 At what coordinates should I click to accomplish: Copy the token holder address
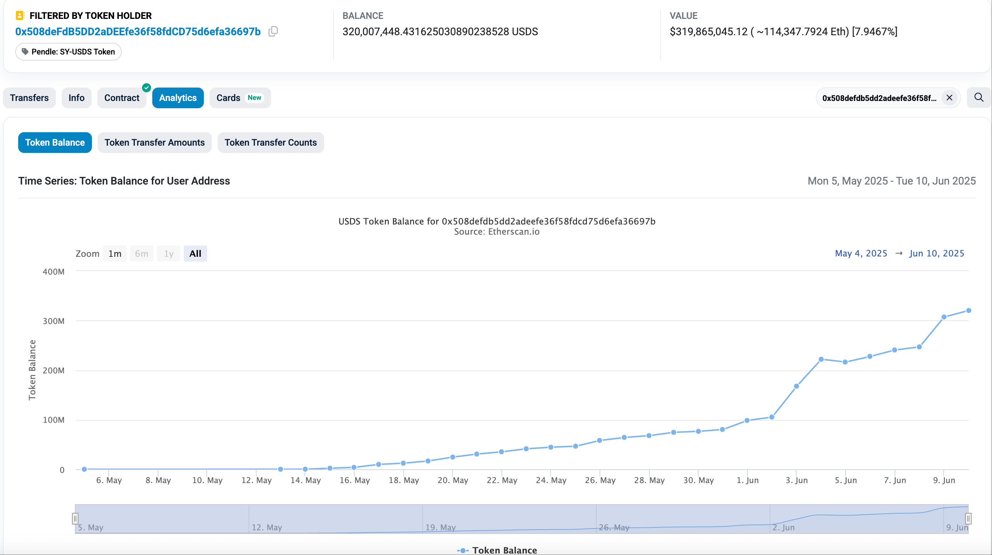[x=273, y=31]
